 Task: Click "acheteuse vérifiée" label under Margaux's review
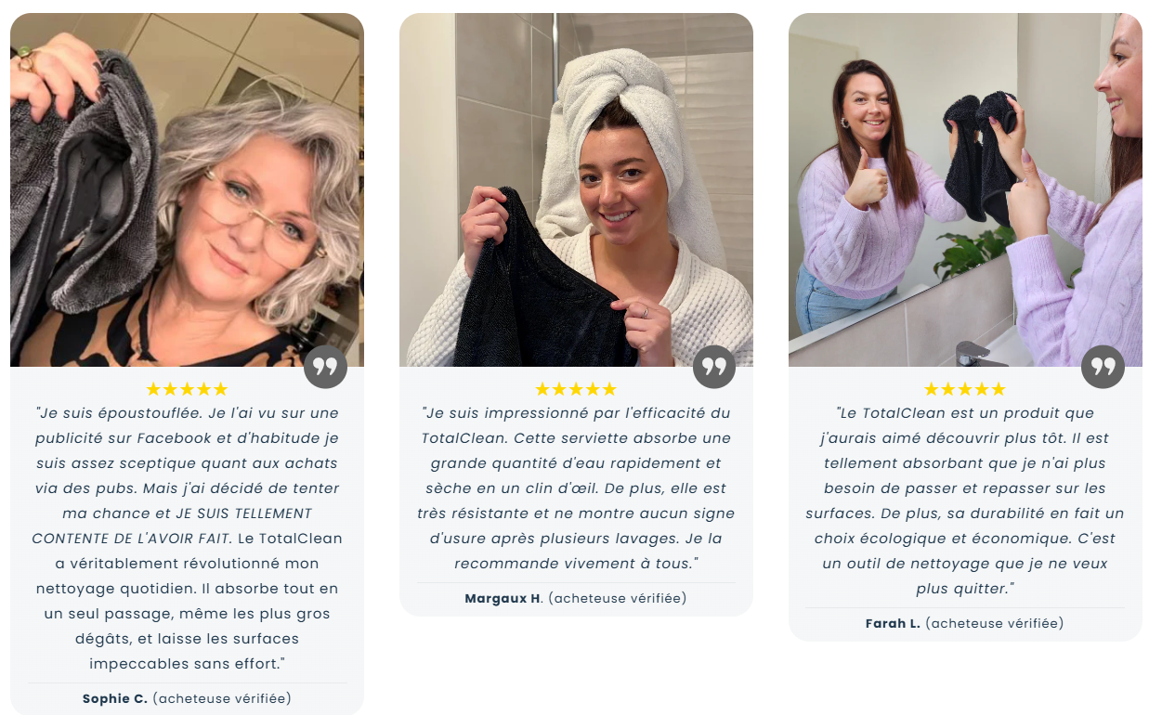pyautogui.click(x=618, y=598)
